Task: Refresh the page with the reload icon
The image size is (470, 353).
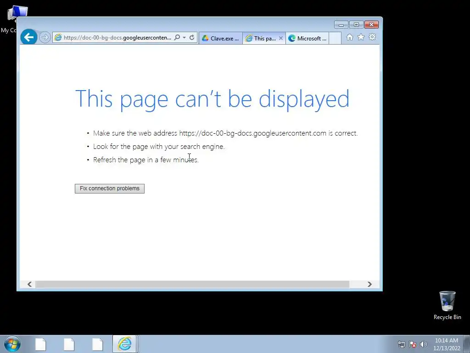Action: tap(192, 37)
